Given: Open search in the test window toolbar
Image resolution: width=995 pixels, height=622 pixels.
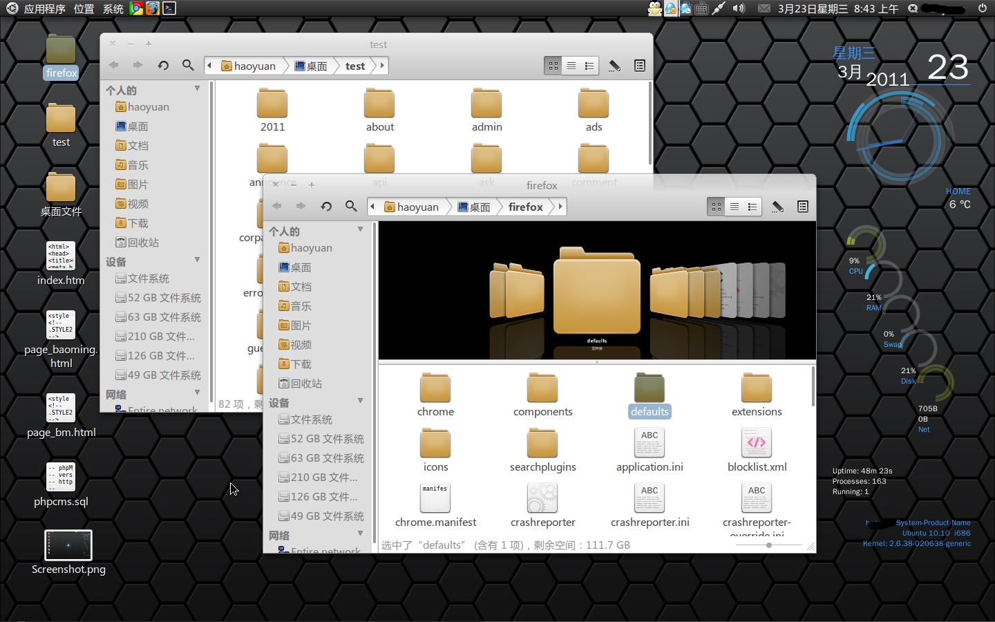Looking at the screenshot, I should [188, 65].
